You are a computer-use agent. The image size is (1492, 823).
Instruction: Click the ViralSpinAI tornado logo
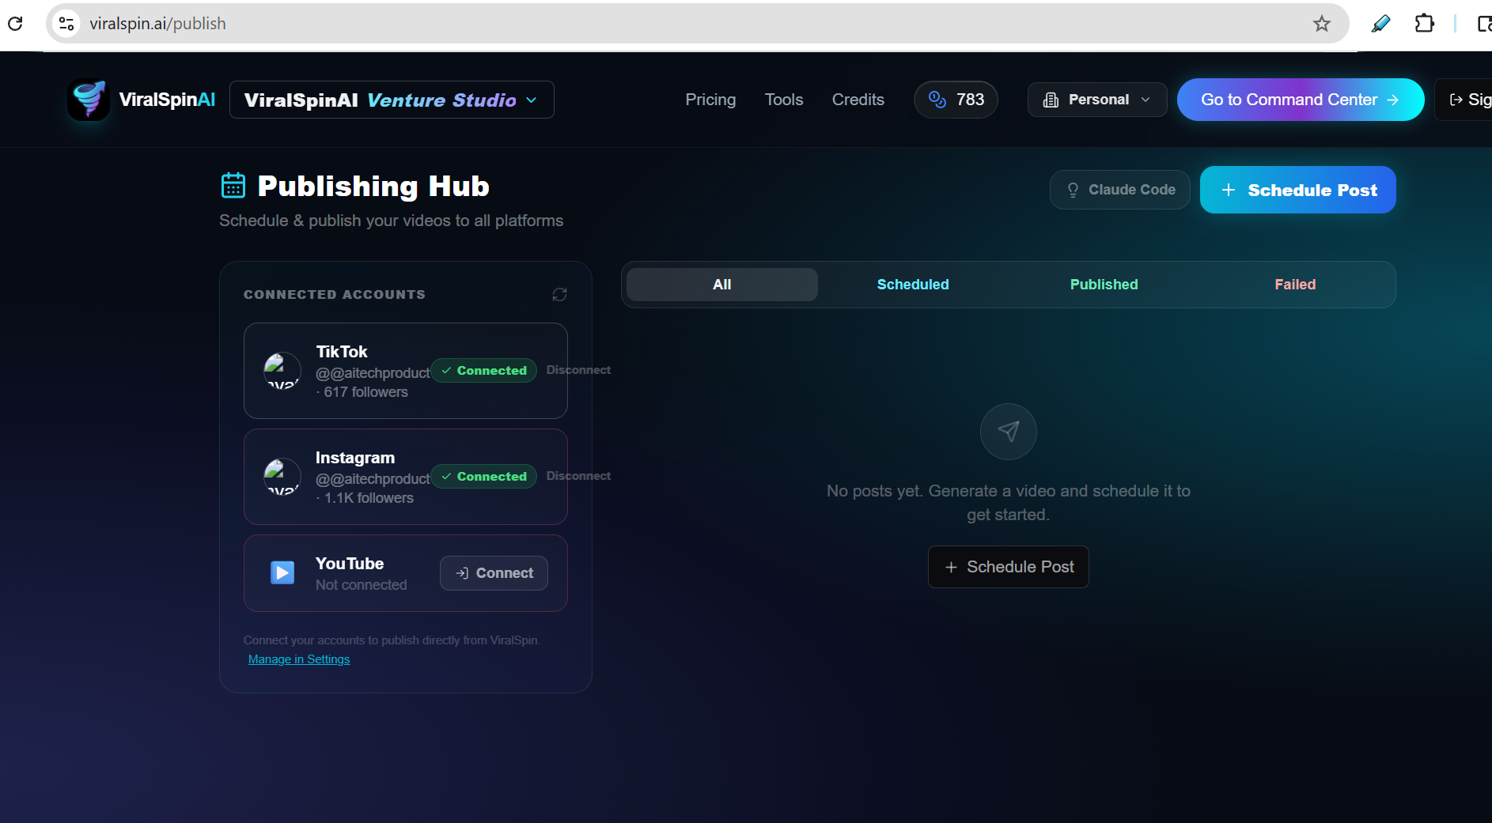tap(89, 100)
